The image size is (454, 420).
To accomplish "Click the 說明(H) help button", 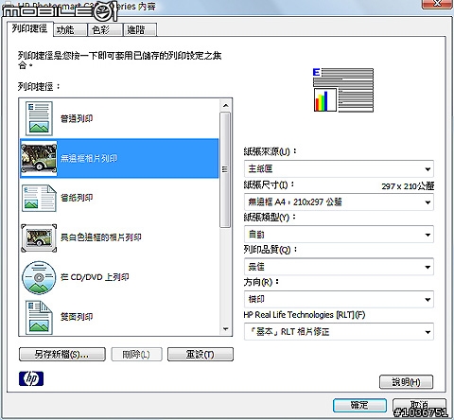I will [x=406, y=382].
